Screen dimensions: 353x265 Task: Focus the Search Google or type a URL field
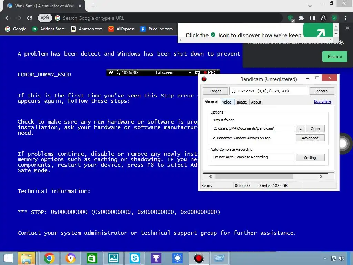click(x=167, y=18)
